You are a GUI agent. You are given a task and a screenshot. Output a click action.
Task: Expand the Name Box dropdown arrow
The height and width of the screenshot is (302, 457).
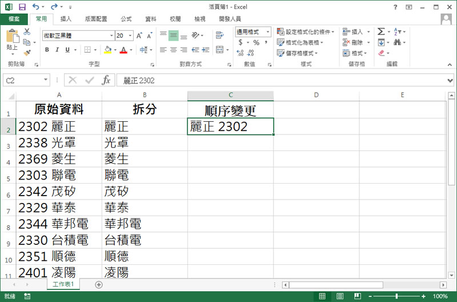46,80
